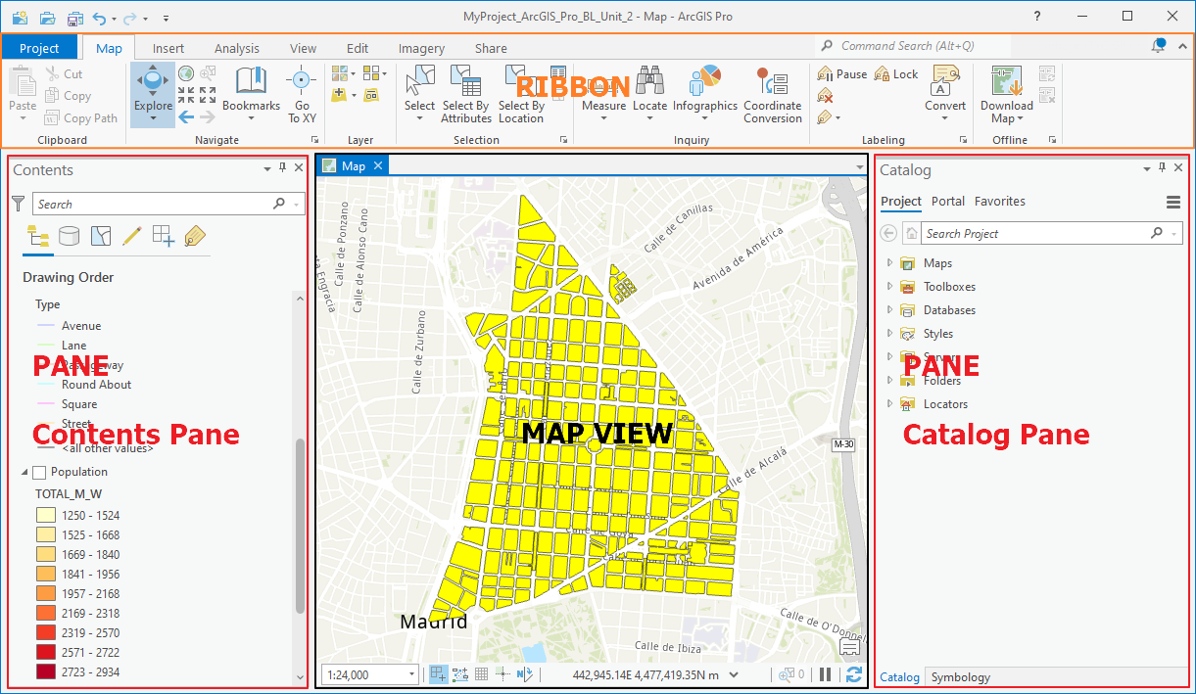Switch Contents to List By Data Source

(x=69, y=235)
